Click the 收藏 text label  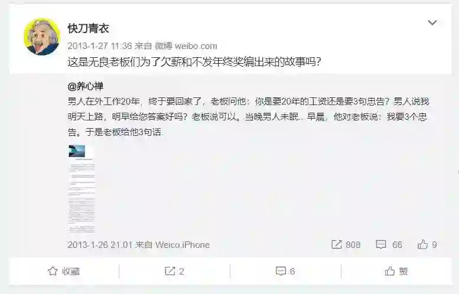(x=71, y=272)
